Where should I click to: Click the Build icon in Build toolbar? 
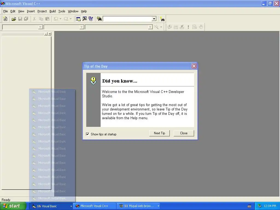(176, 27)
